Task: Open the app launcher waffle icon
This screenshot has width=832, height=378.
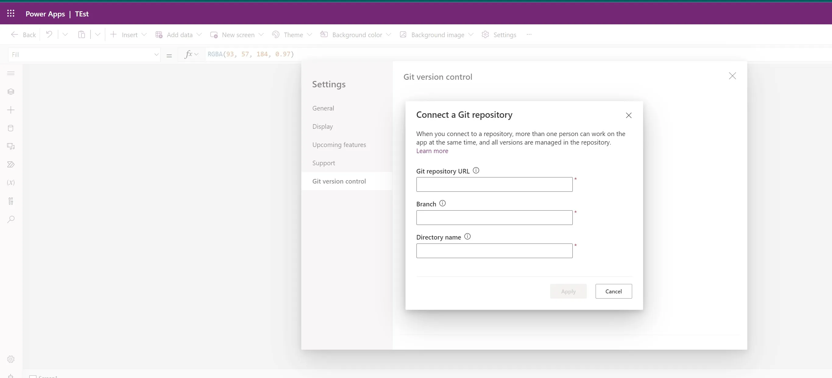Action: [x=11, y=14]
